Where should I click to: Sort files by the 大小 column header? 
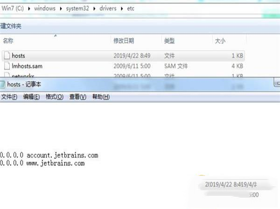point(220,41)
